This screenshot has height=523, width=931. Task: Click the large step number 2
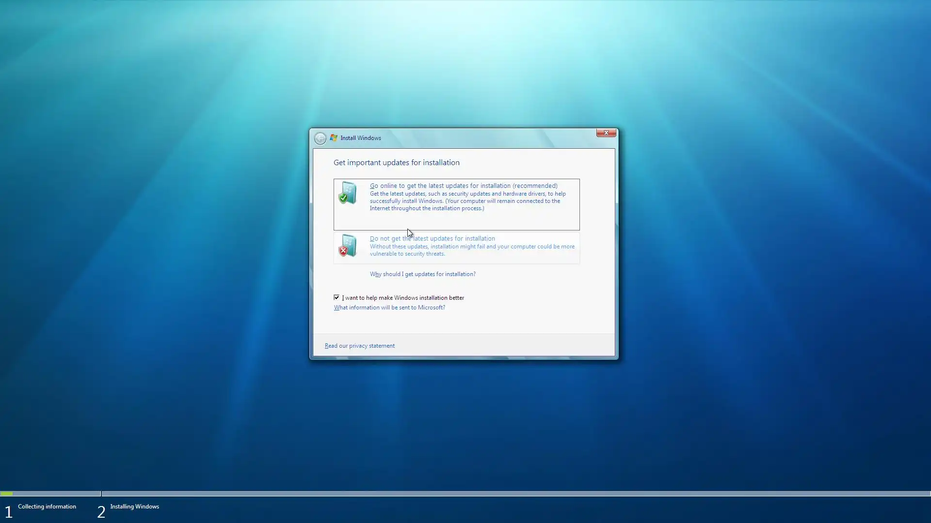tap(101, 512)
